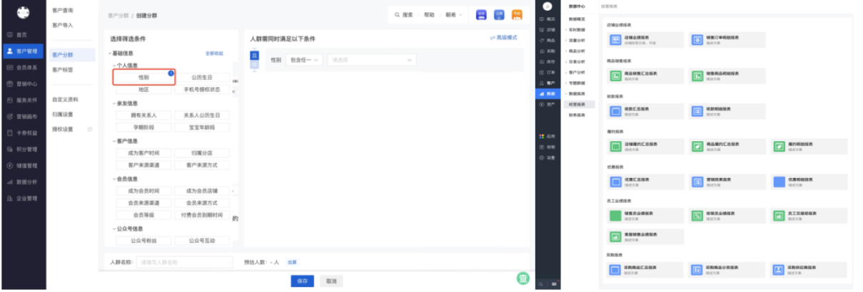Click the orange shortcut icon in the top bar
The height and width of the screenshot is (292, 863).
(517, 14)
